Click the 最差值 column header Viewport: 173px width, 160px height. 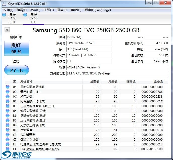pyautogui.click(x=110, y=81)
